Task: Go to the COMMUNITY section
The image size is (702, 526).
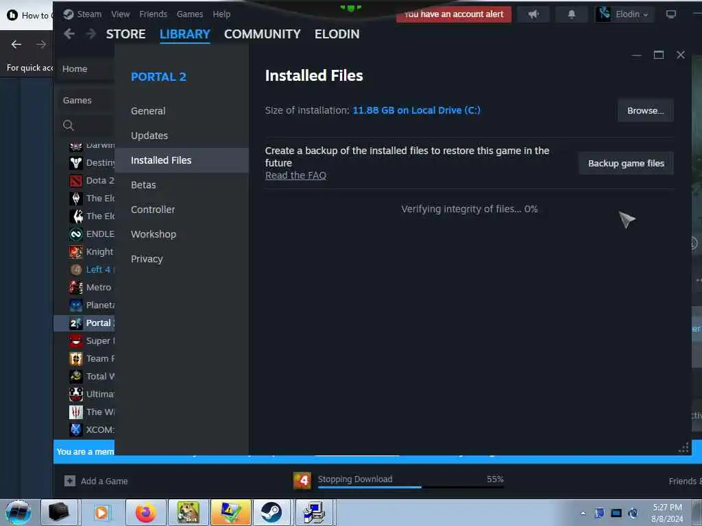Action: [x=263, y=34]
